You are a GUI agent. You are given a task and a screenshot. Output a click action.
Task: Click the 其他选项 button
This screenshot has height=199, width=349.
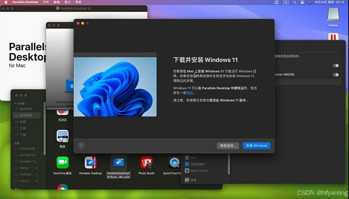pos(228,146)
